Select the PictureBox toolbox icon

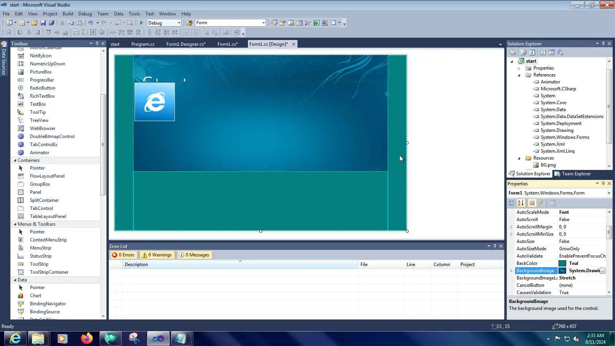[x=21, y=72]
